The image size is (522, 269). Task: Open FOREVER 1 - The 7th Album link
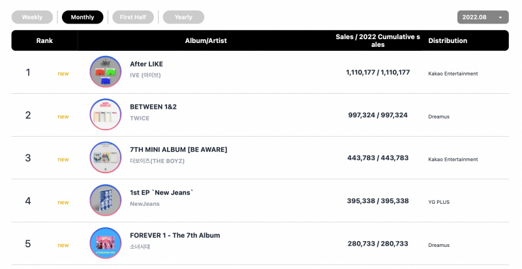(x=175, y=235)
